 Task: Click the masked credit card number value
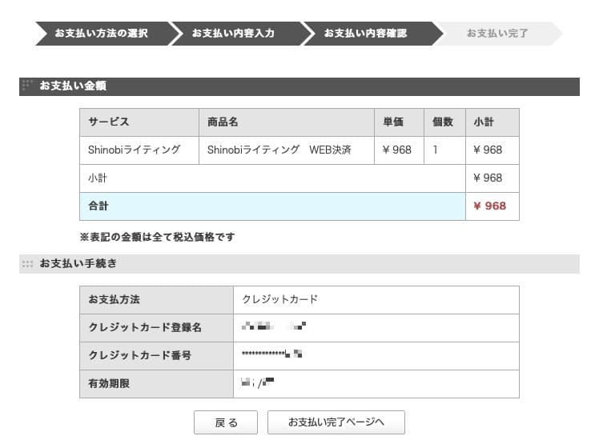click(x=272, y=354)
